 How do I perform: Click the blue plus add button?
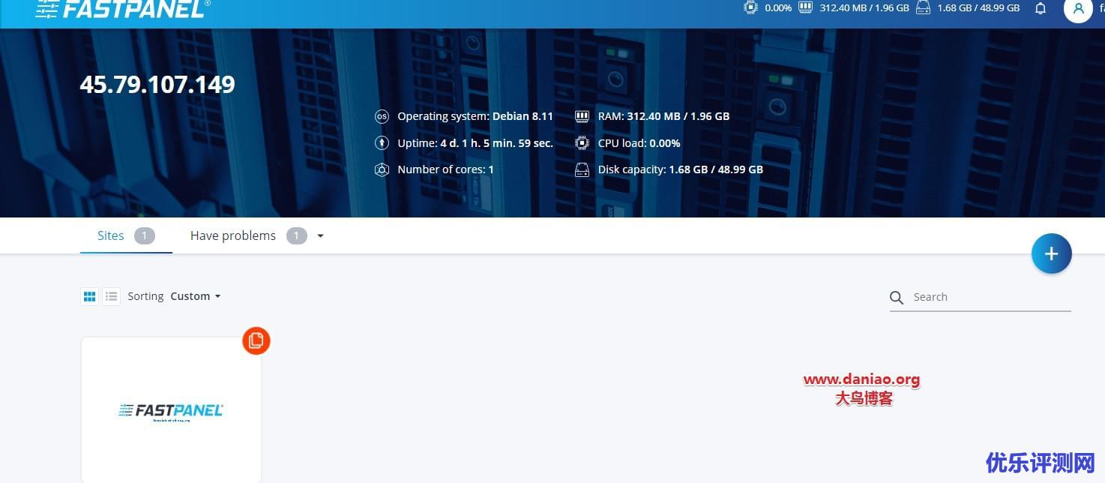click(1052, 253)
